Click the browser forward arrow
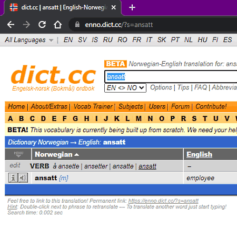The width and height of the screenshot is (237, 229). [26, 25]
